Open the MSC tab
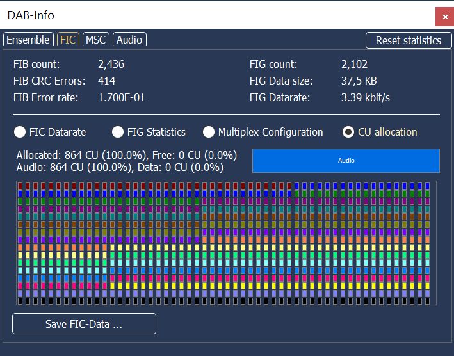454x356 pixels. [96, 40]
